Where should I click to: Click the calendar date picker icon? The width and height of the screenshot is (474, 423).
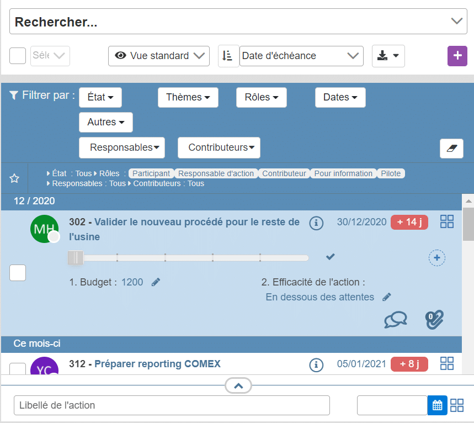[437, 405]
